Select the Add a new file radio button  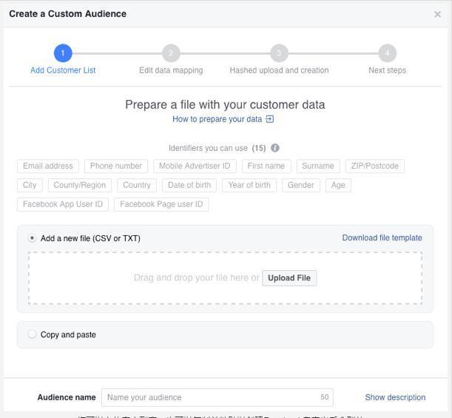pos(32,238)
